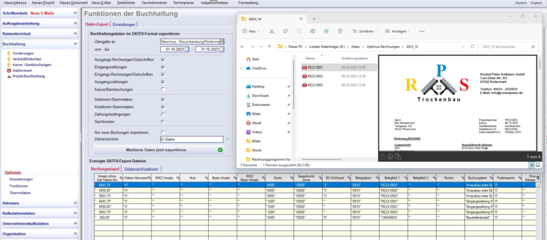Delete file with the trash icon

coord(340,31)
